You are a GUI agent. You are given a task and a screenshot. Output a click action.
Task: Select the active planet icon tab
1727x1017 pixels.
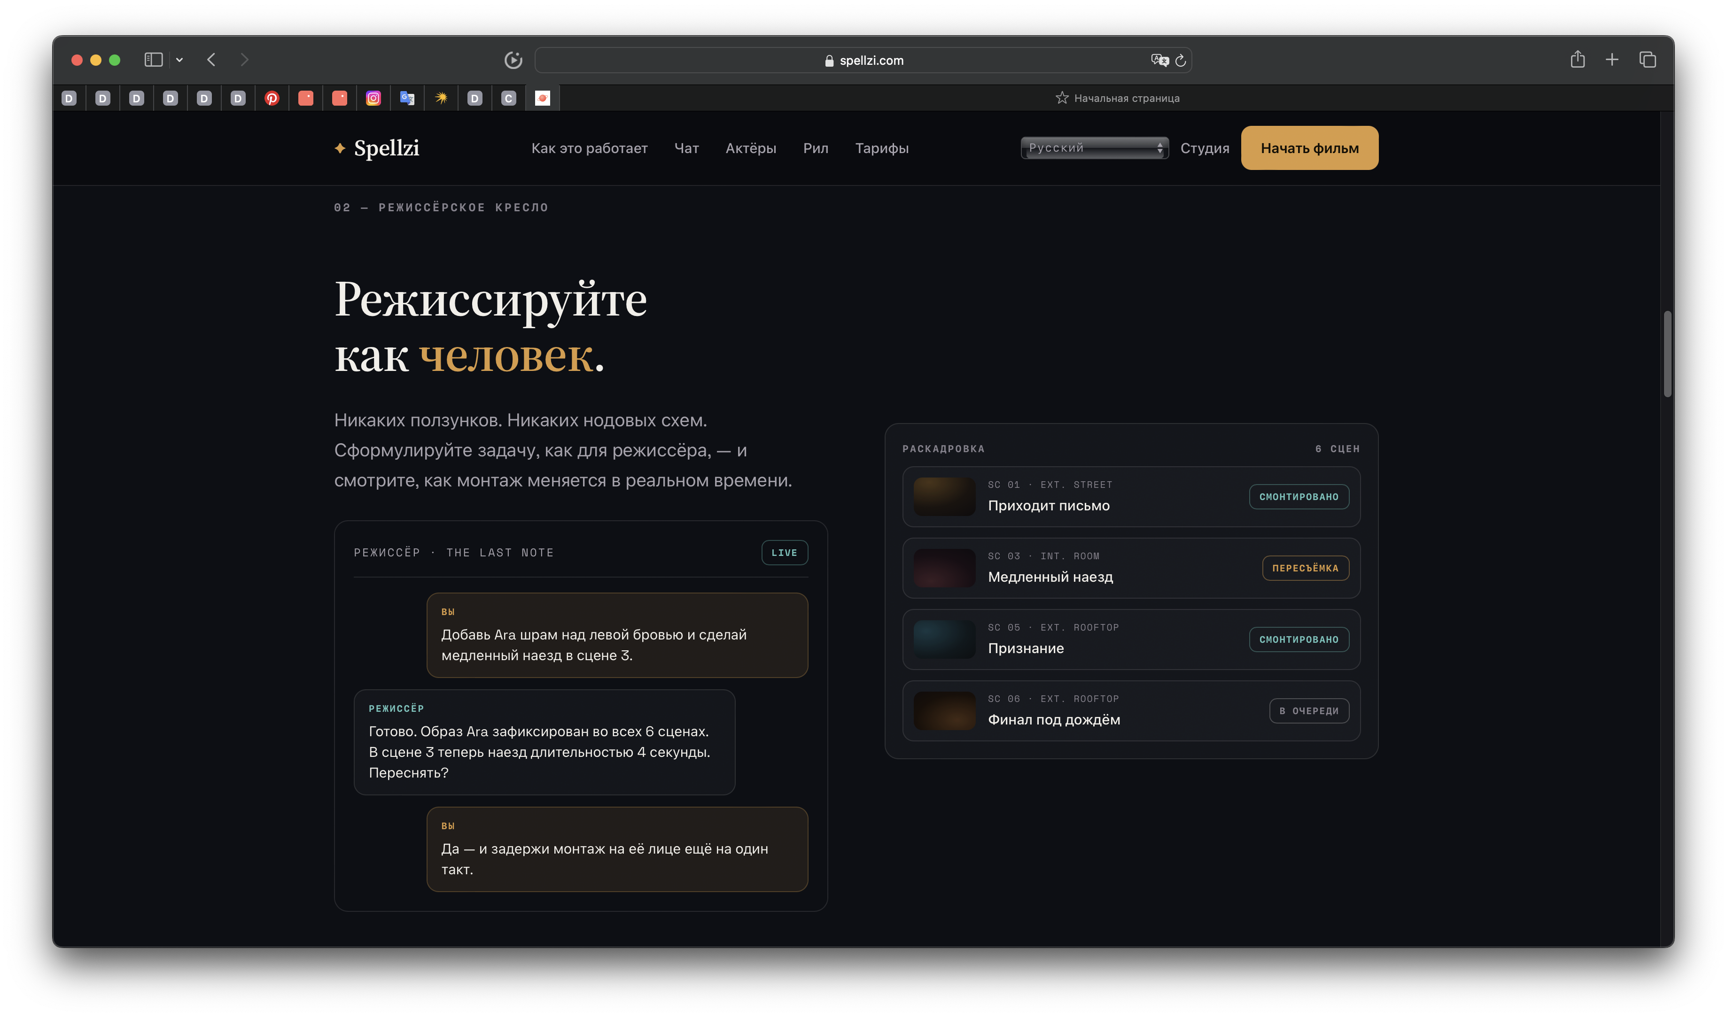pyautogui.click(x=543, y=99)
